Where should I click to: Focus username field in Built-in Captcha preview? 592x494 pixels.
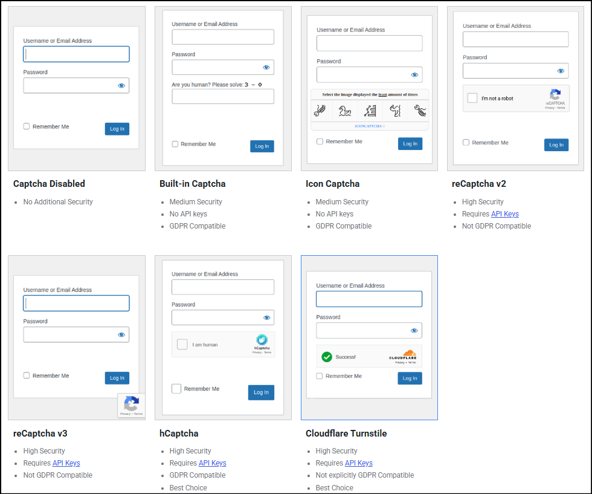coord(223,37)
